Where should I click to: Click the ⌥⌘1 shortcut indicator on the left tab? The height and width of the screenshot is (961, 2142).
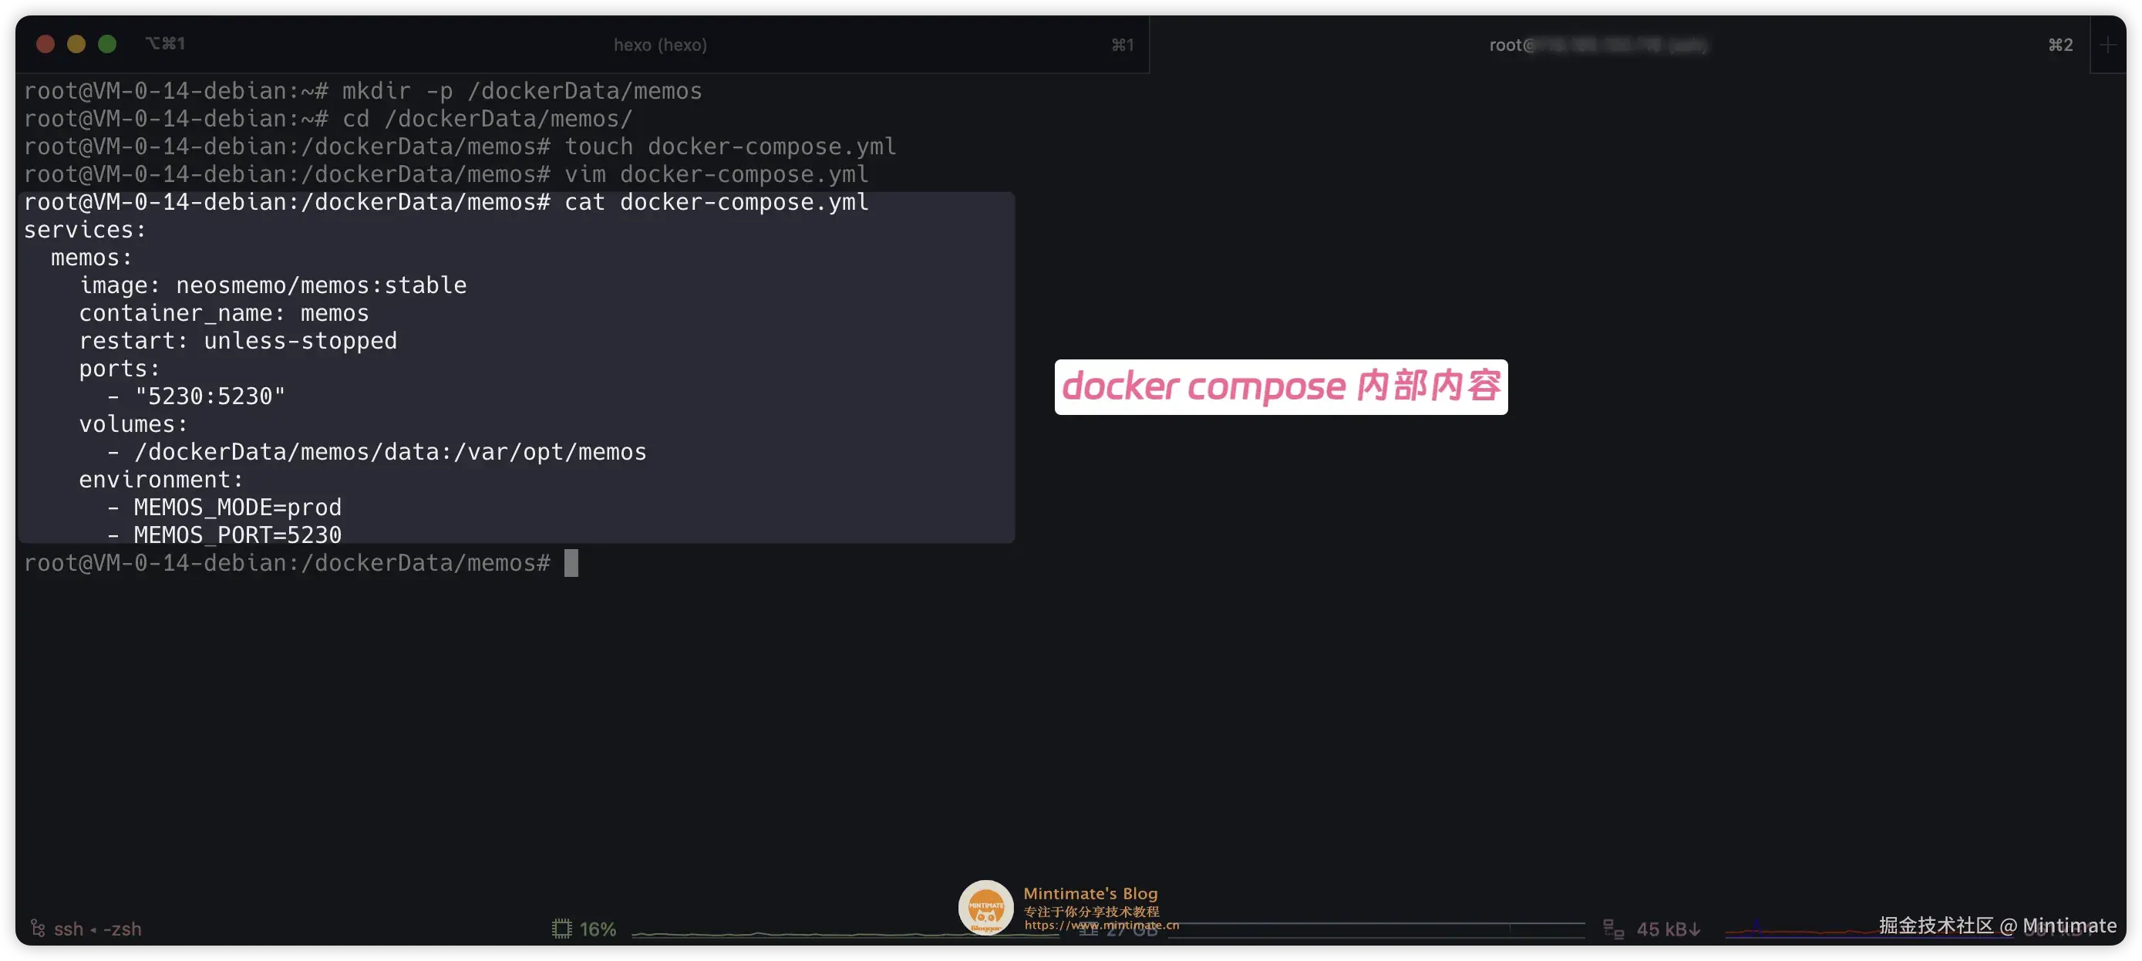(165, 42)
